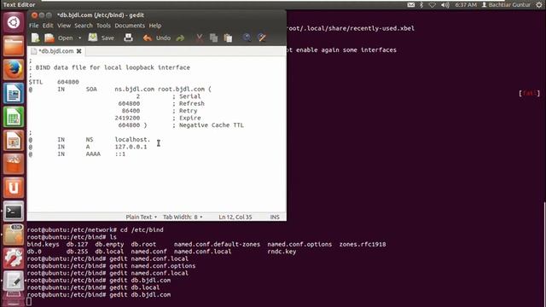Click the Ln 12, Col 35 status entry

coord(235,217)
